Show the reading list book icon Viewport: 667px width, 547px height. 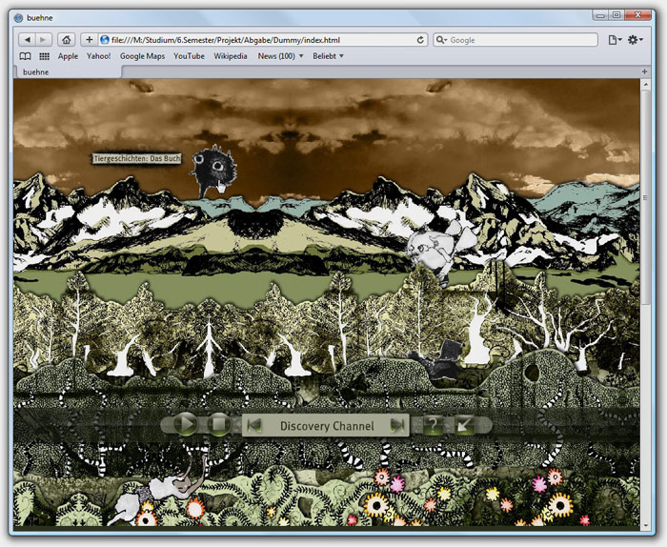click(x=25, y=56)
